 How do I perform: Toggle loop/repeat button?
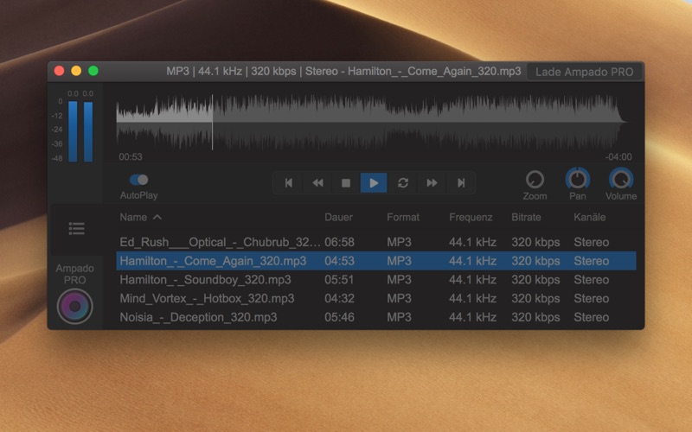pyautogui.click(x=402, y=182)
